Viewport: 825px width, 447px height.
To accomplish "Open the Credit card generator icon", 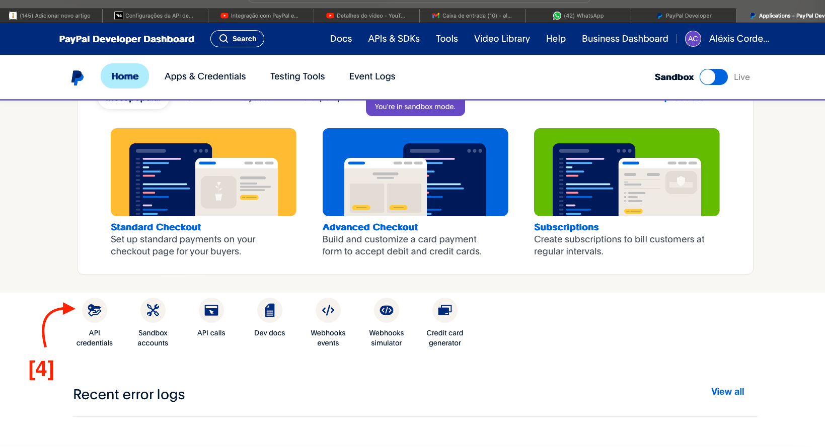I will coord(445,311).
